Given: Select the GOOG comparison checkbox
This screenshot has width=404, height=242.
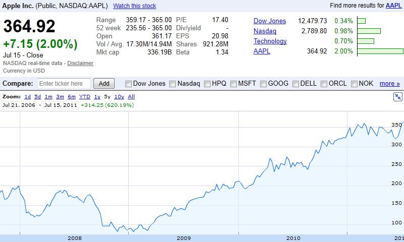Looking at the screenshot, I should 263,84.
